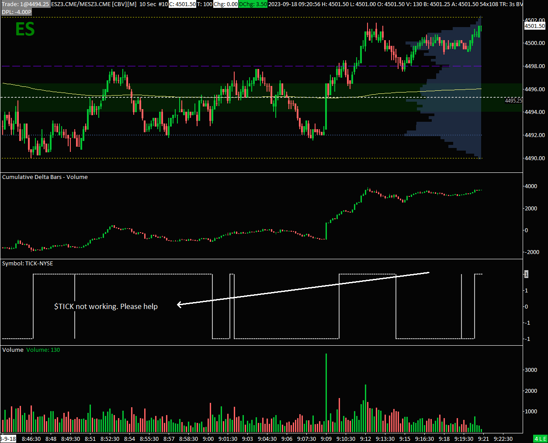
Task: Select the 8:51 time axis label
Action: [x=90, y=439]
